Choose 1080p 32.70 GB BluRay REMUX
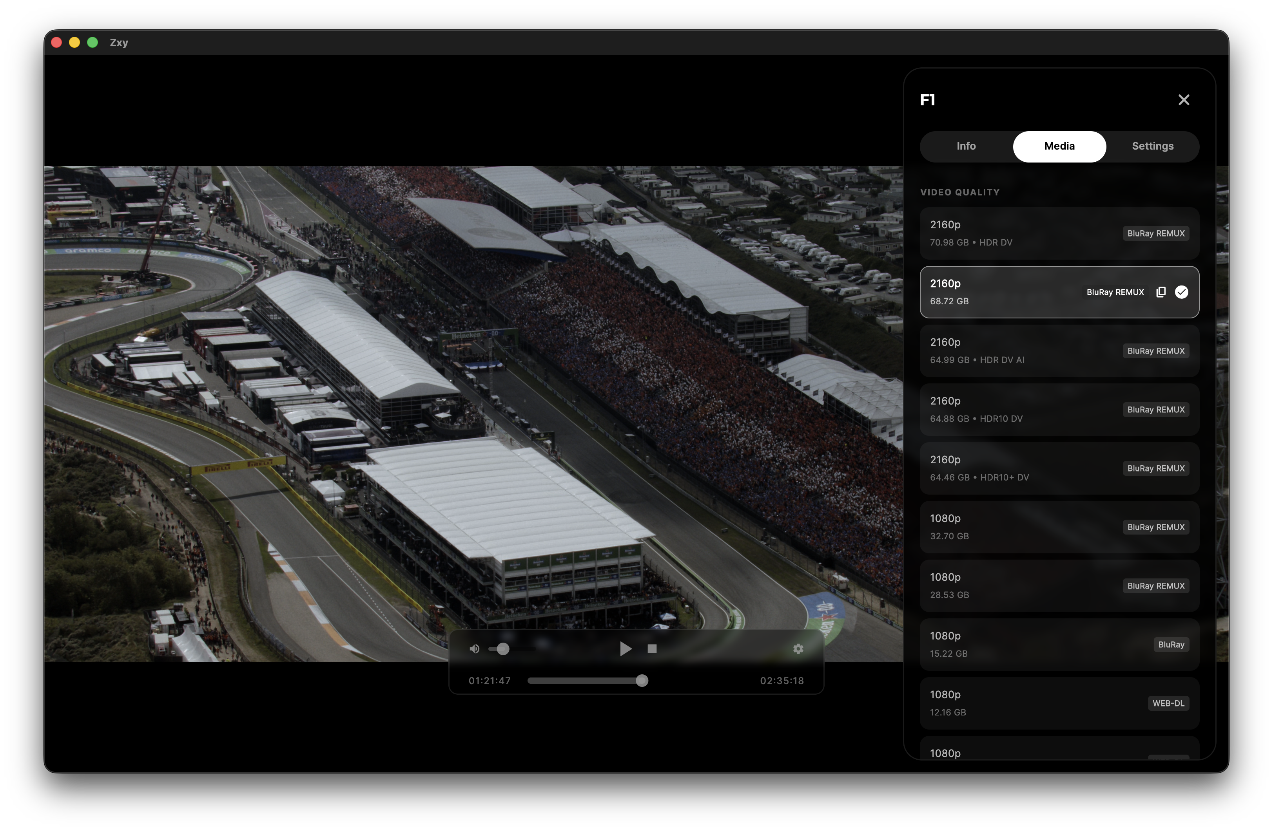The width and height of the screenshot is (1273, 831). (1059, 528)
